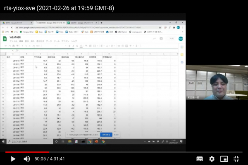The width and height of the screenshot is (248, 165).
Task: Click the Windows Start button
Action: (3, 141)
